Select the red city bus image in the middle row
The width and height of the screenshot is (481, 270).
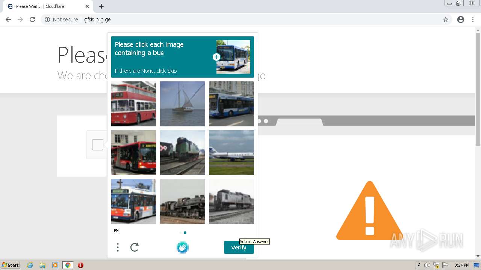click(134, 153)
